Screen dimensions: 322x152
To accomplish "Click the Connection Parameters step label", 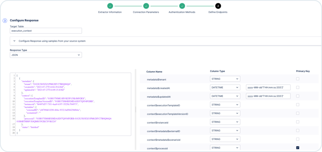I will (146, 12).
